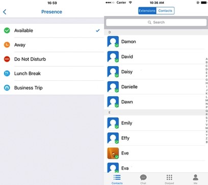The width and height of the screenshot is (208, 185).
Task: Open Daisy's avatar
Action: coord(113,72)
